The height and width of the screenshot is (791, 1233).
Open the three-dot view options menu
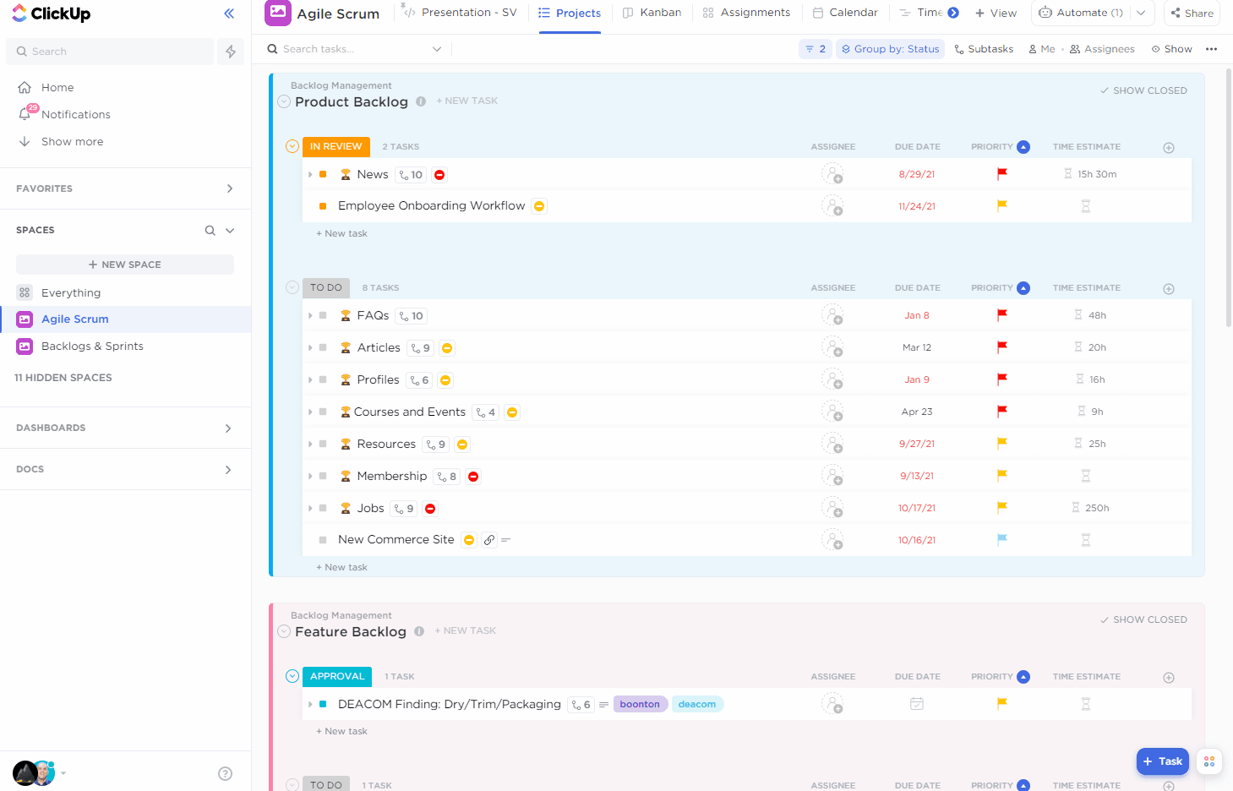[1211, 49]
